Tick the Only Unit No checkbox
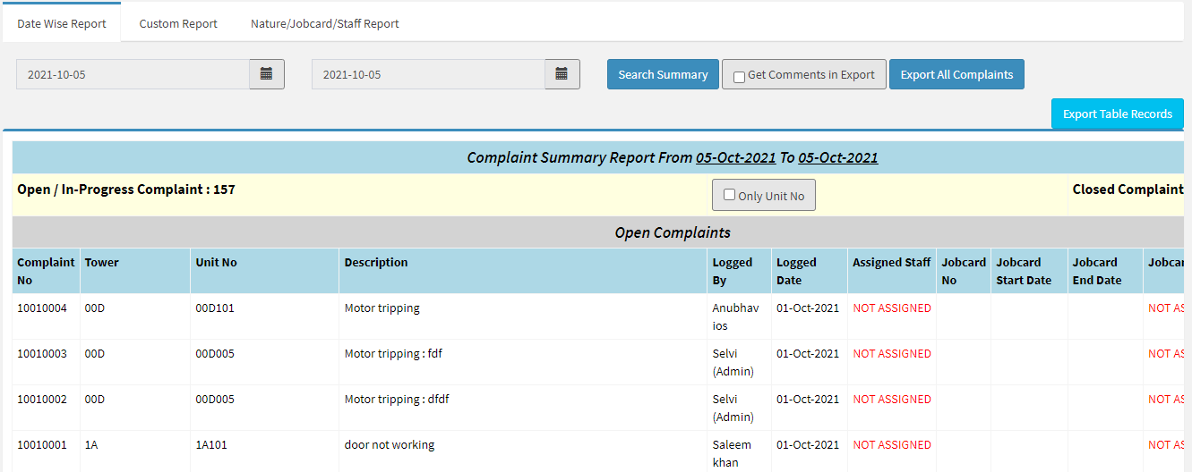Image resolution: width=1192 pixels, height=472 pixels. pyautogui.click(x=729, y=195)
